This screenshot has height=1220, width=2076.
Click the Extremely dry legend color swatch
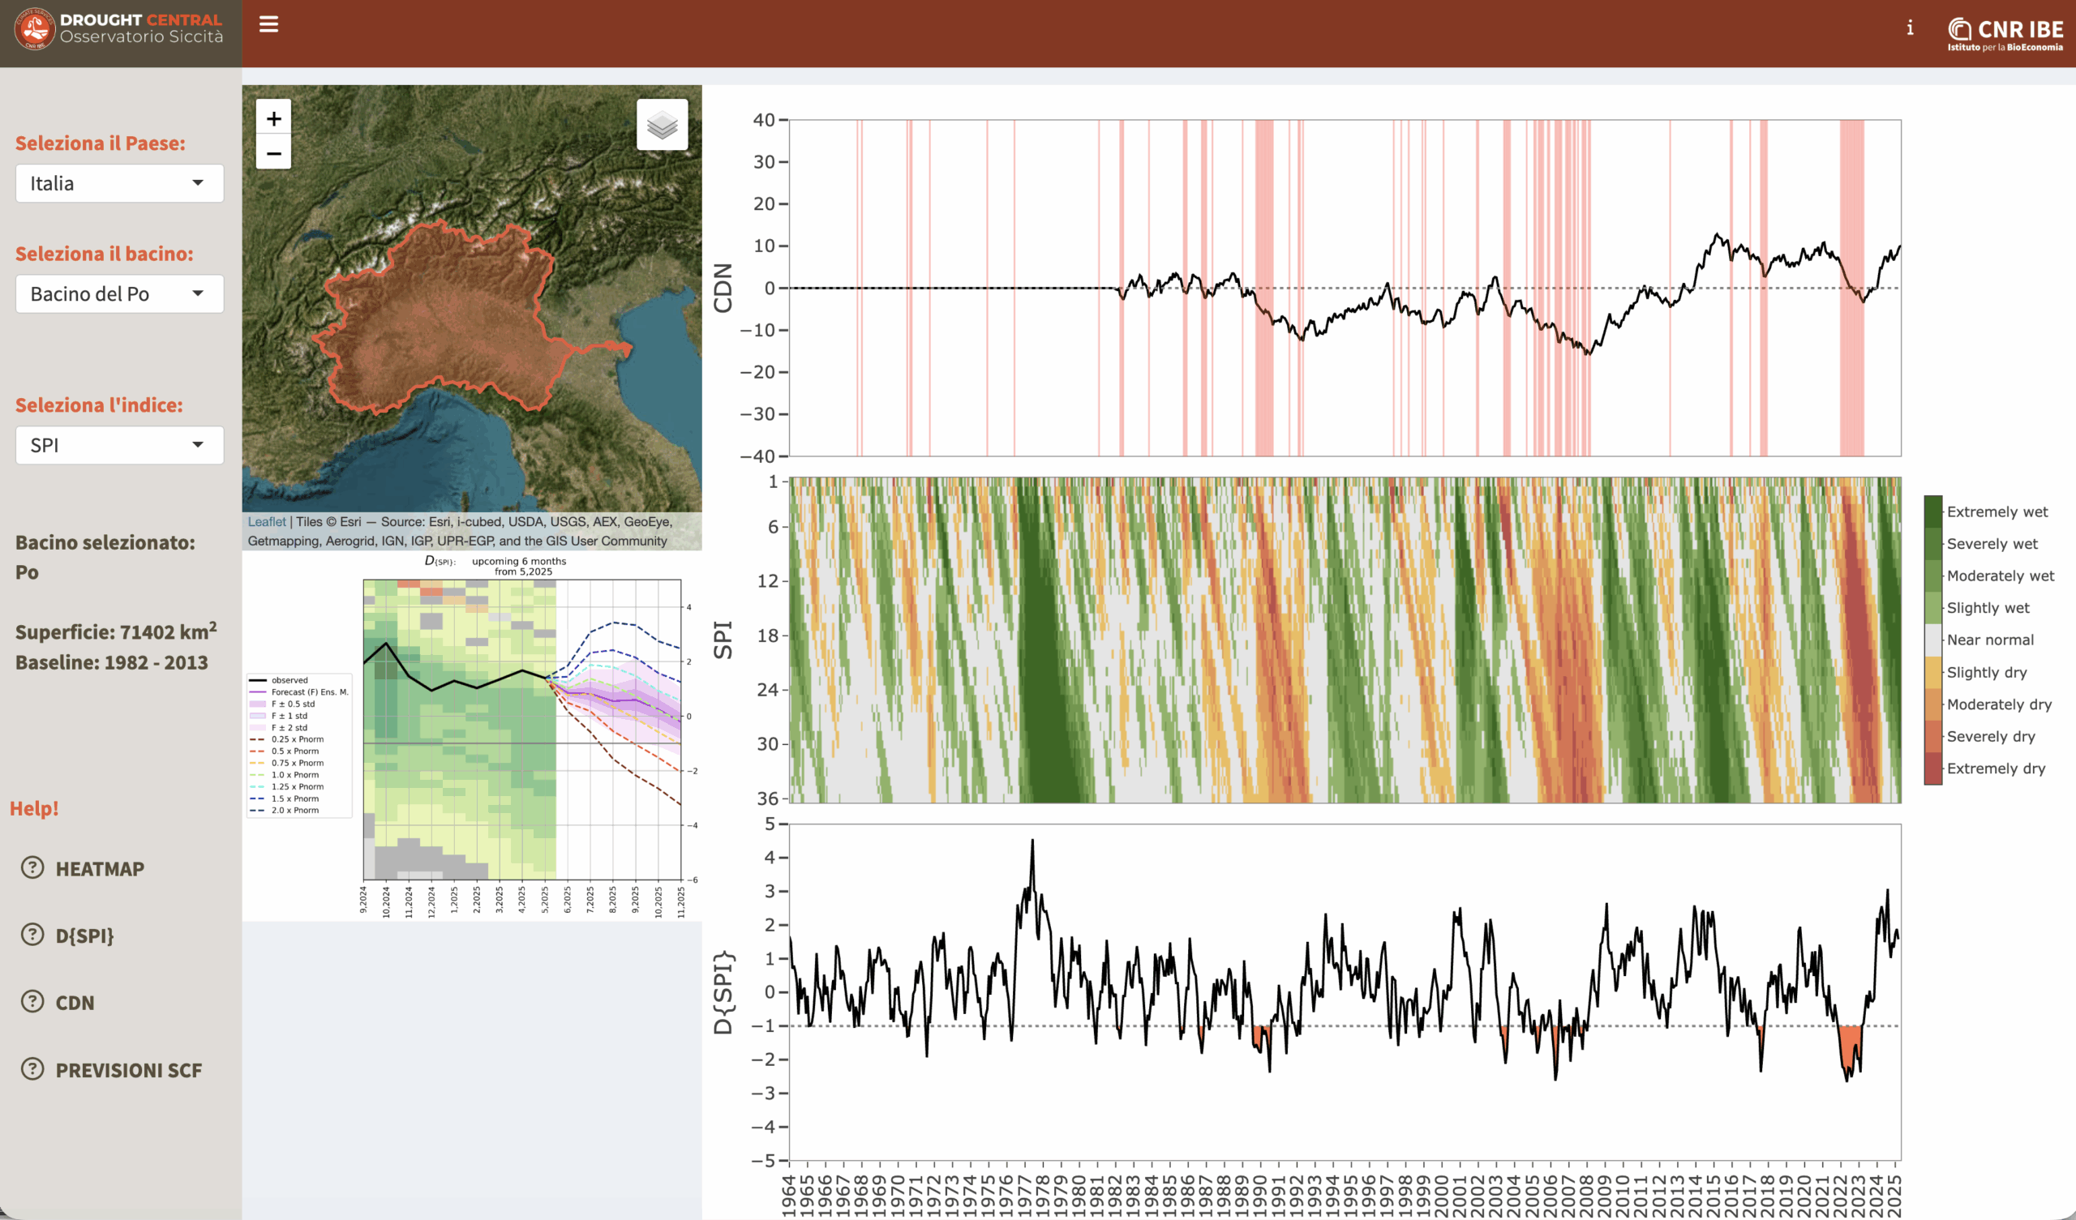click(x=1932, y=768)
